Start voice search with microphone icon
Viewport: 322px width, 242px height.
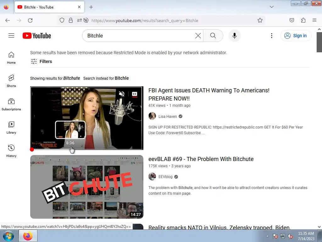[235, 36]
